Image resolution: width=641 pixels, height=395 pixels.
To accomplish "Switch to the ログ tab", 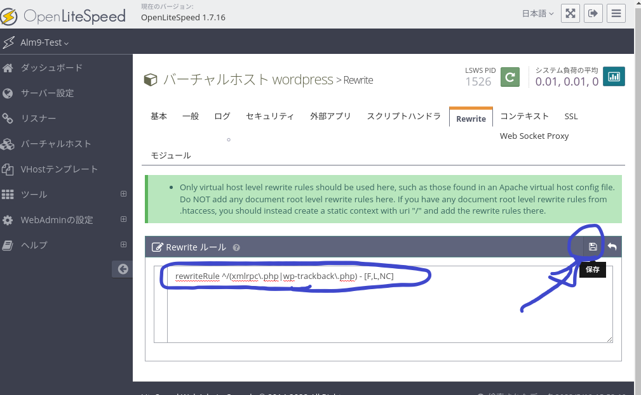I will [x=222, y=116].
